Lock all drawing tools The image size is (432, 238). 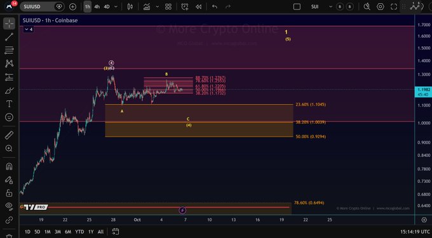click(9, 193)
